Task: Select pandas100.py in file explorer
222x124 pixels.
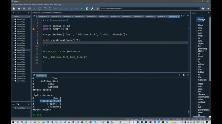Action: tap(21, 74)
